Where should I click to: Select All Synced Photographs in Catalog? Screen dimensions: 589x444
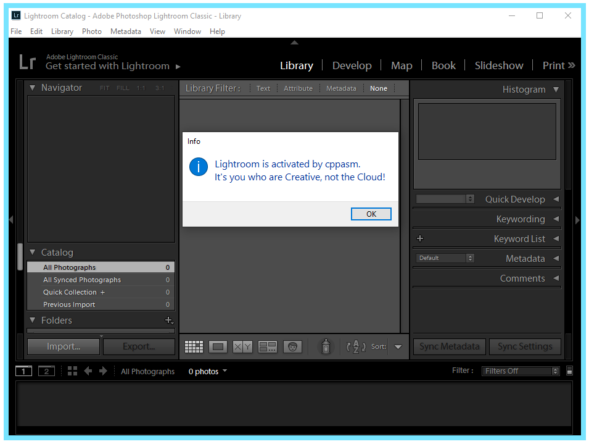coord(101,280)
